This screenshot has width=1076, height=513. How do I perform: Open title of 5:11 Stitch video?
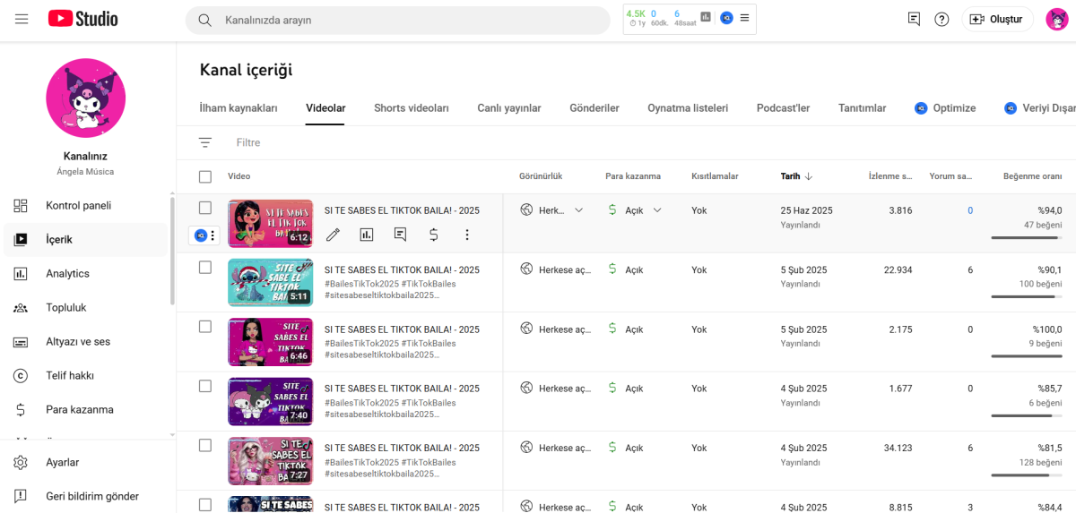point(402,269)
